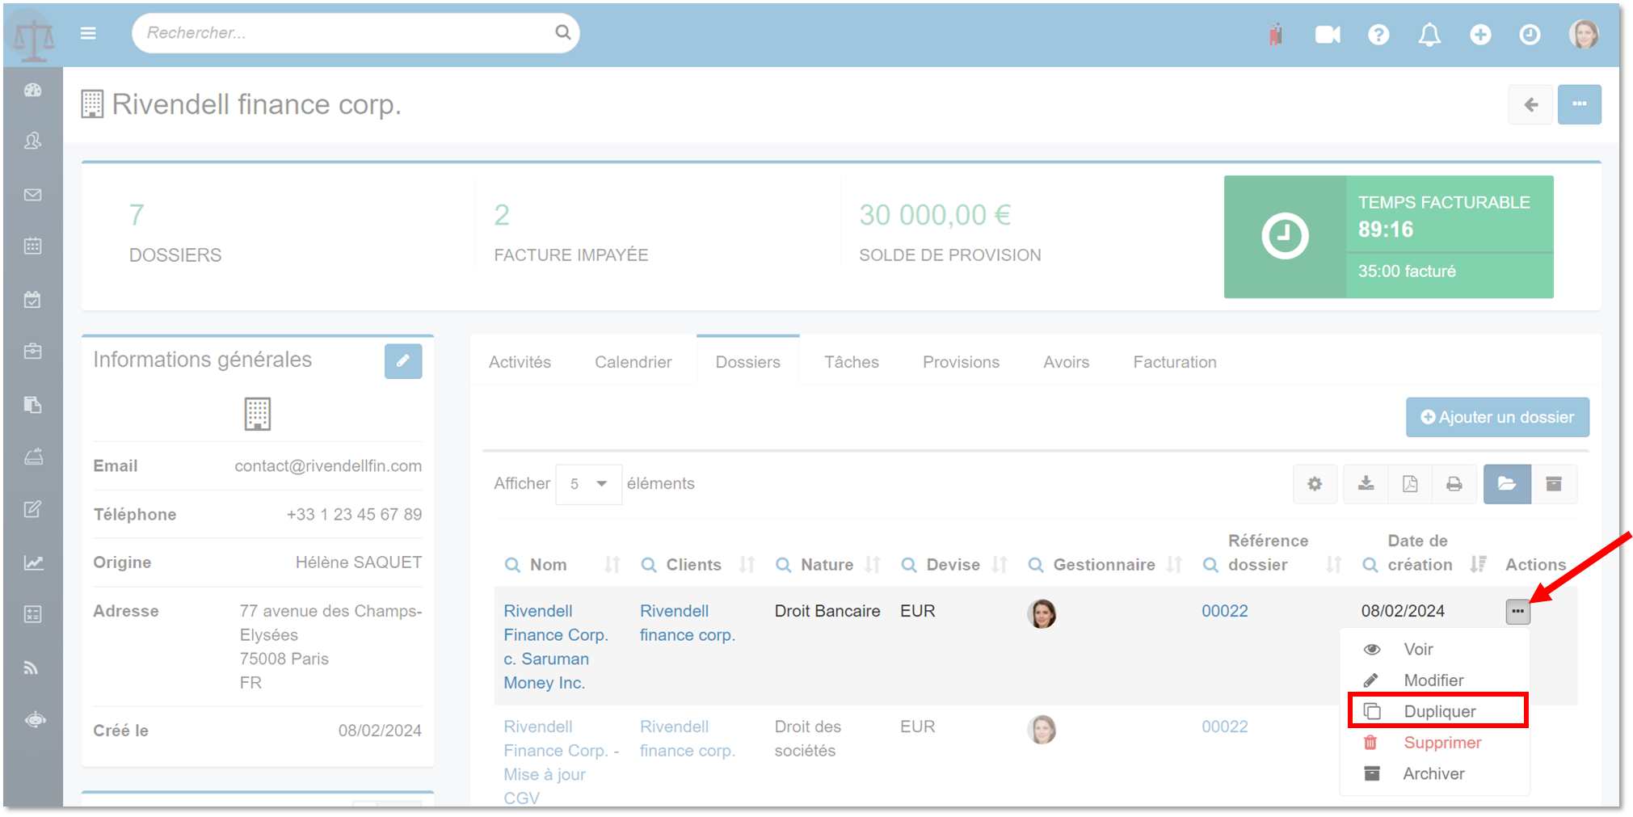
Task: Open the tasks checkmark calendar sidebar icon
Action: (x=33, y=300)
